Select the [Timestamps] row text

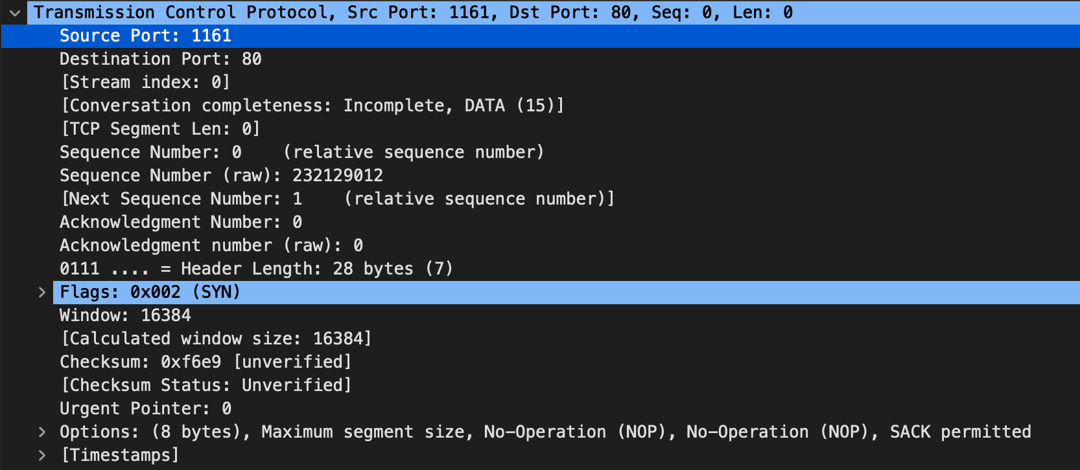[120, 455]
